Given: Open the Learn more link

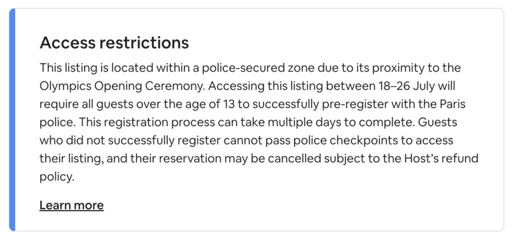Looking at the screenshot, I should coord(72,205).
